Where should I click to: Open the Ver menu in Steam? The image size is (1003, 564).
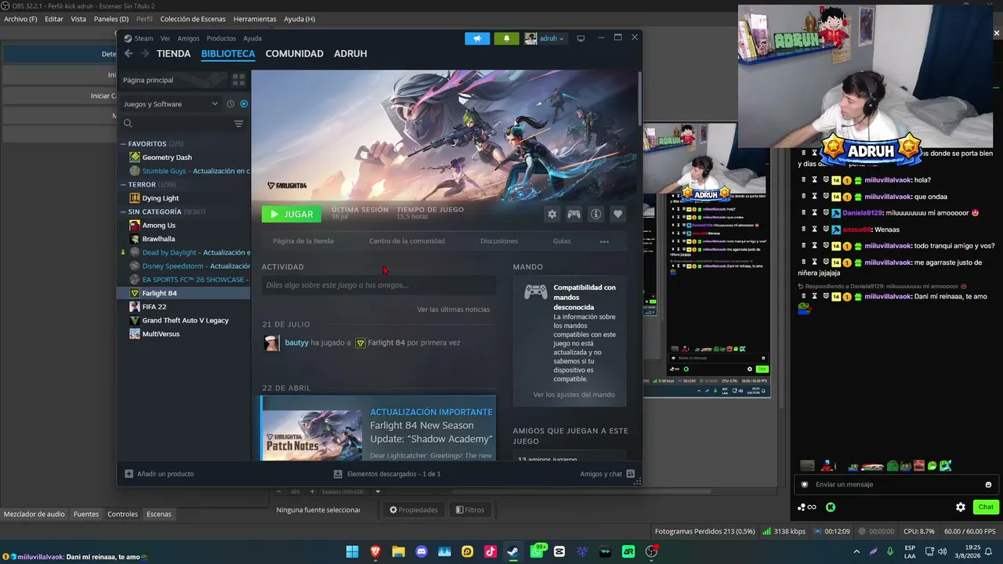pyautogui.click(x=165, y=38)
